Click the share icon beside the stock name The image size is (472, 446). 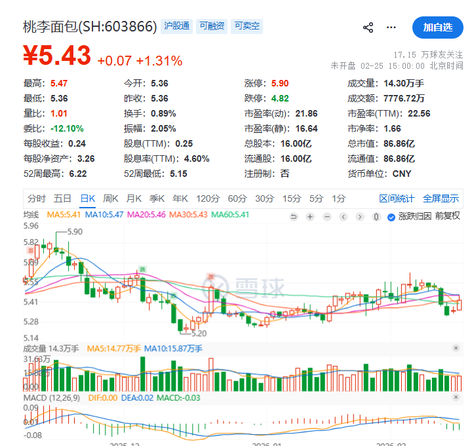coord(368,28)
